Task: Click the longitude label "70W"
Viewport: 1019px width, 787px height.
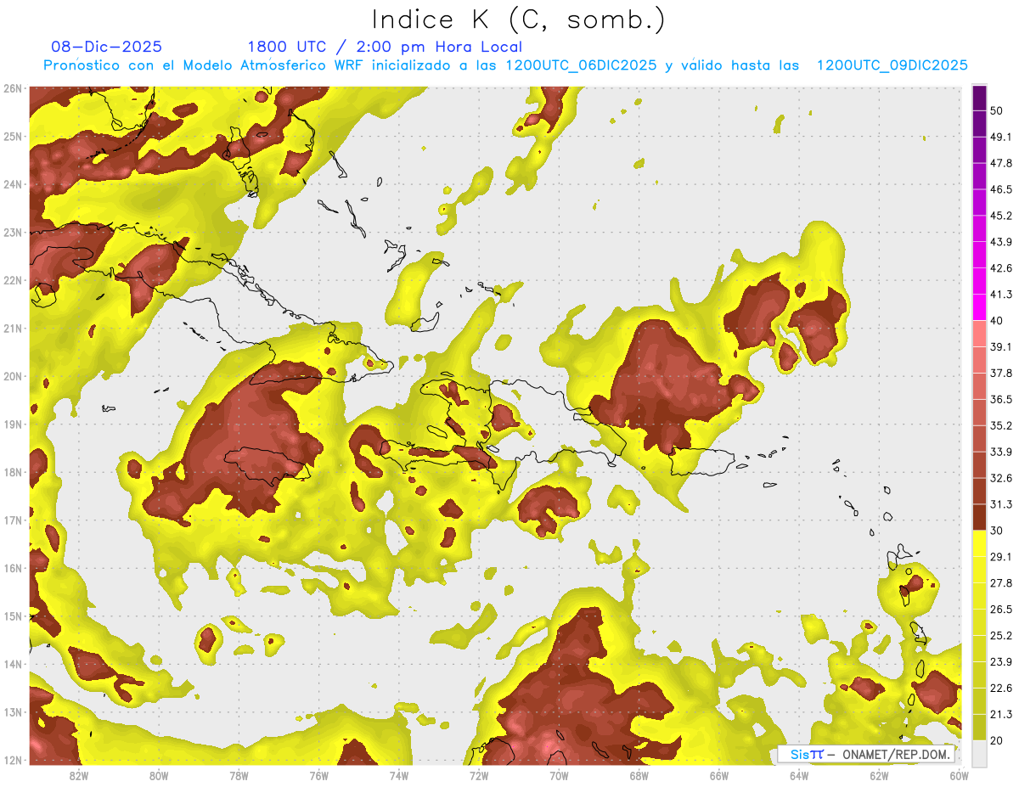Action: click(x=559, y=775)
